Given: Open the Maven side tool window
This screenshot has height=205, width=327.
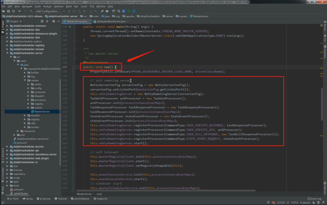Looking at the screenshot, I should [x=325, y=26].
